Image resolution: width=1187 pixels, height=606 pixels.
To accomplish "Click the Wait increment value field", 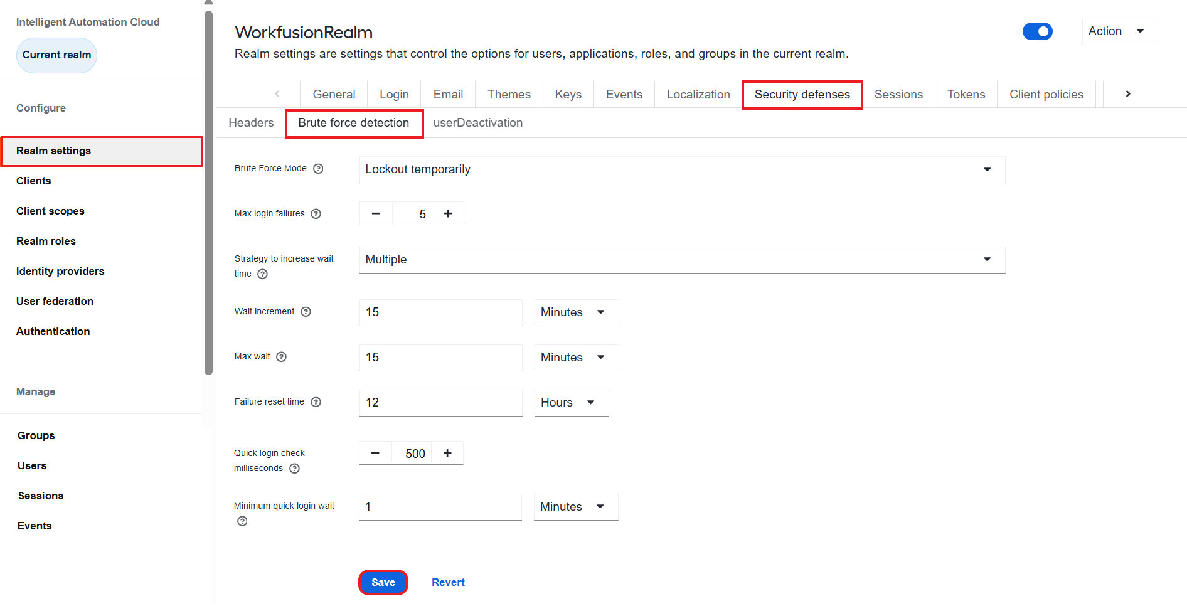I will point(441,312).
